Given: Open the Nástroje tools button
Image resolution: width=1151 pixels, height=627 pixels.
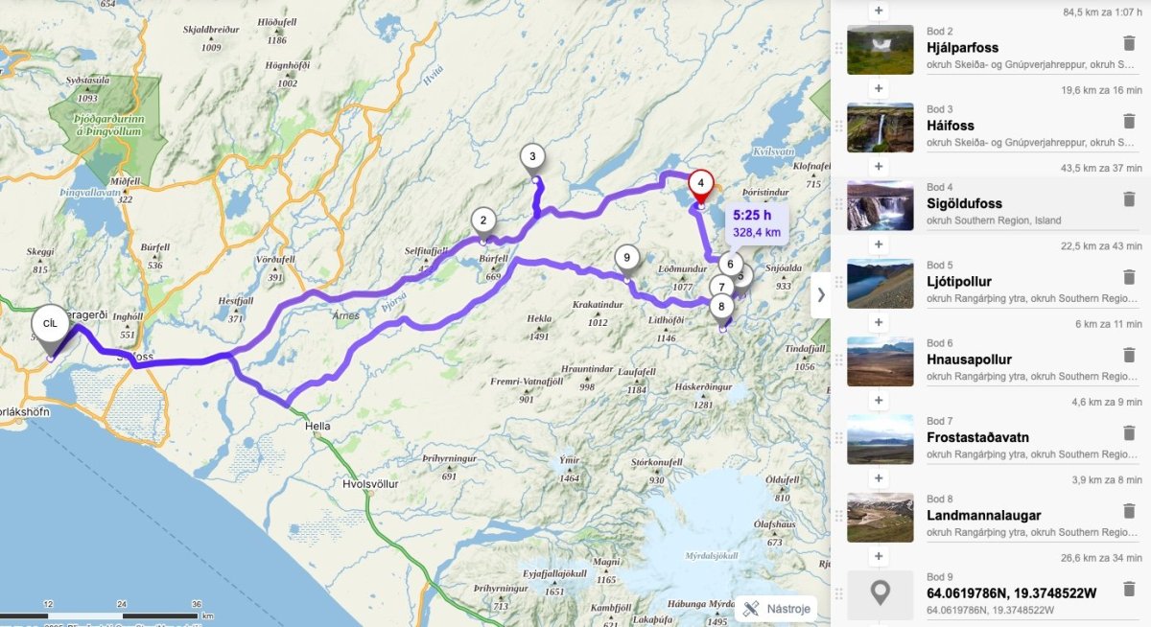Looking at the screenshot, I should tap(778, 609).
